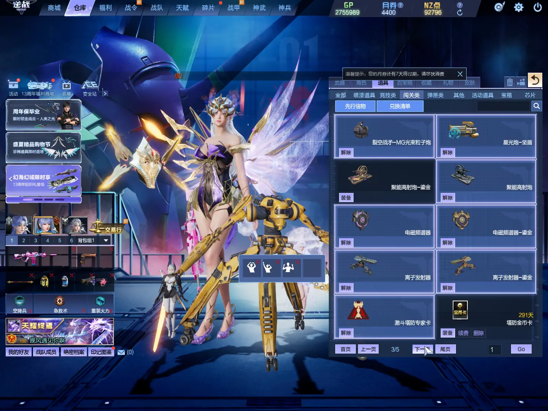This screenshot has height=411, width=548.
Task: Click the 激斗塔防专家卡 item icon
Action: 358,310
